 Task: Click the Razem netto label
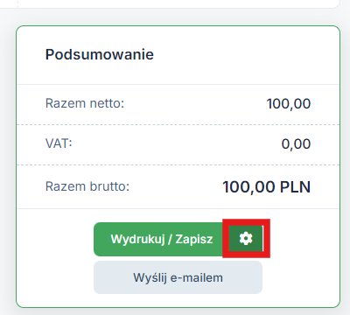(85, 103)
